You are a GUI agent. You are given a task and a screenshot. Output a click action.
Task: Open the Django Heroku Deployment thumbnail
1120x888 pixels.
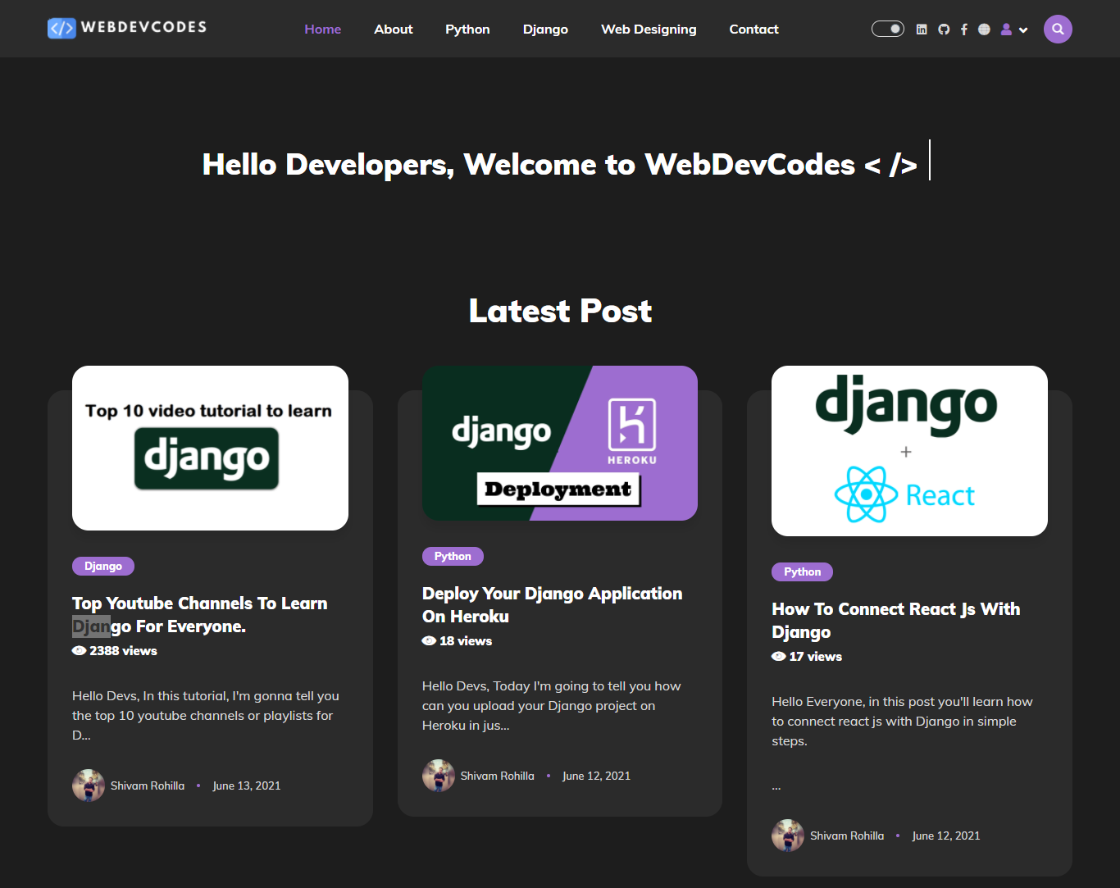click(560, 443)
